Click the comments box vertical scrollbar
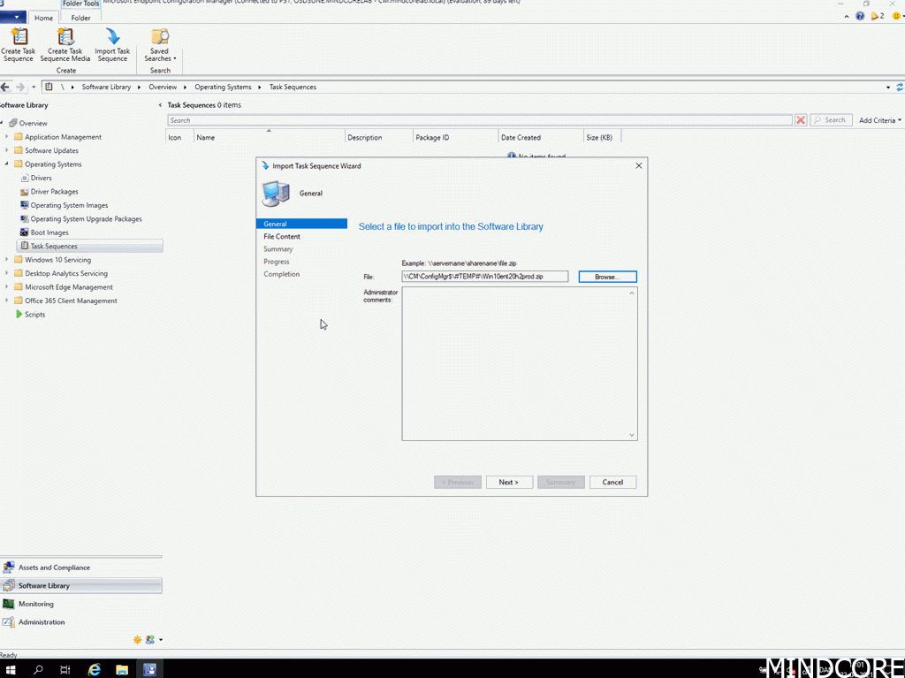The width and height of the screenshot is (905, 678). point(632,362)
